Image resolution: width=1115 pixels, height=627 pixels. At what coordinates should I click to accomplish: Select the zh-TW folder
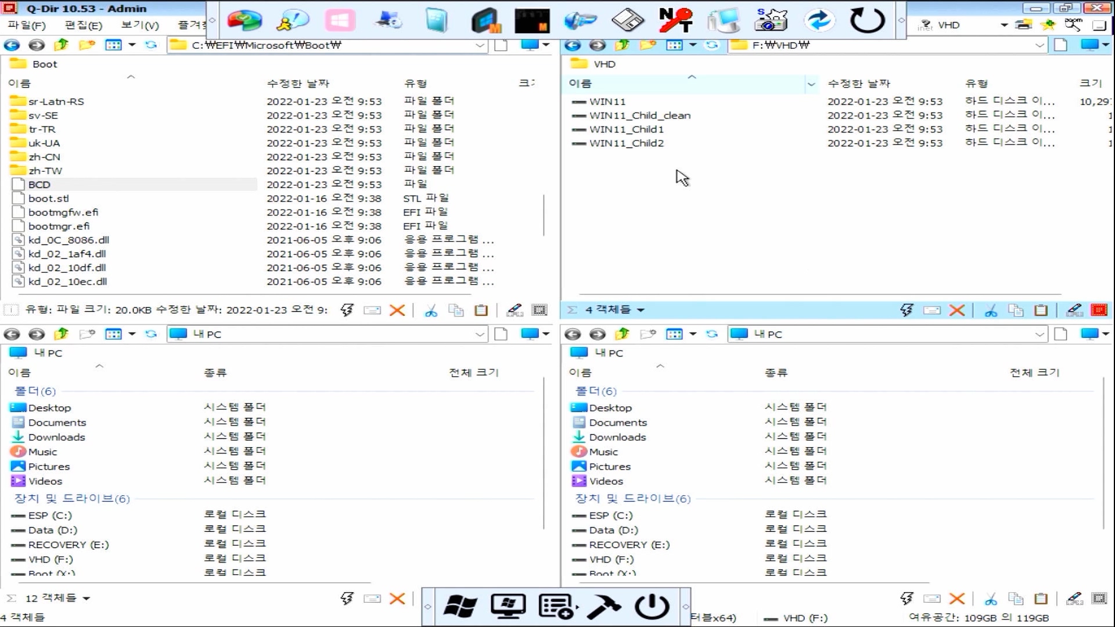point(45,171)
